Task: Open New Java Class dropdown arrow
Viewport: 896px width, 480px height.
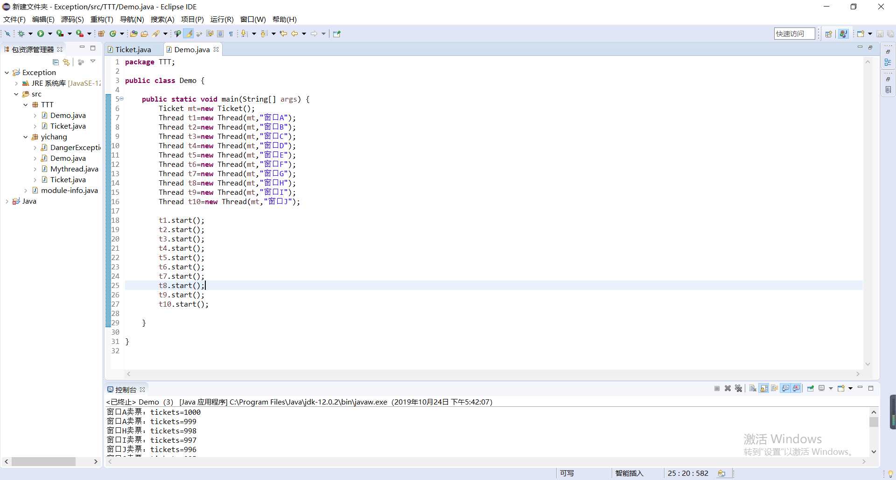Action: coord(122,34)
